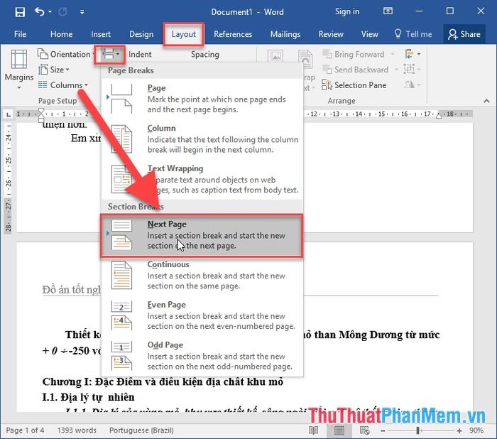Click the Share button
The width and height of the screenshot is (497, 439).
(464, 34)
